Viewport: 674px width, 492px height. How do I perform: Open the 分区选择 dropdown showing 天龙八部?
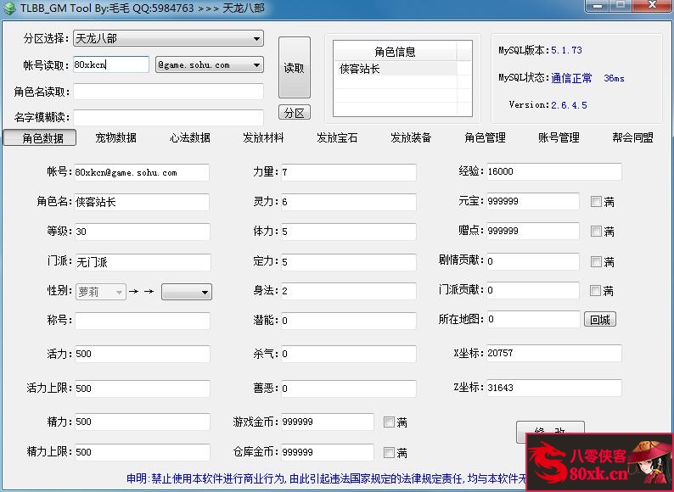tap(168, 38)
